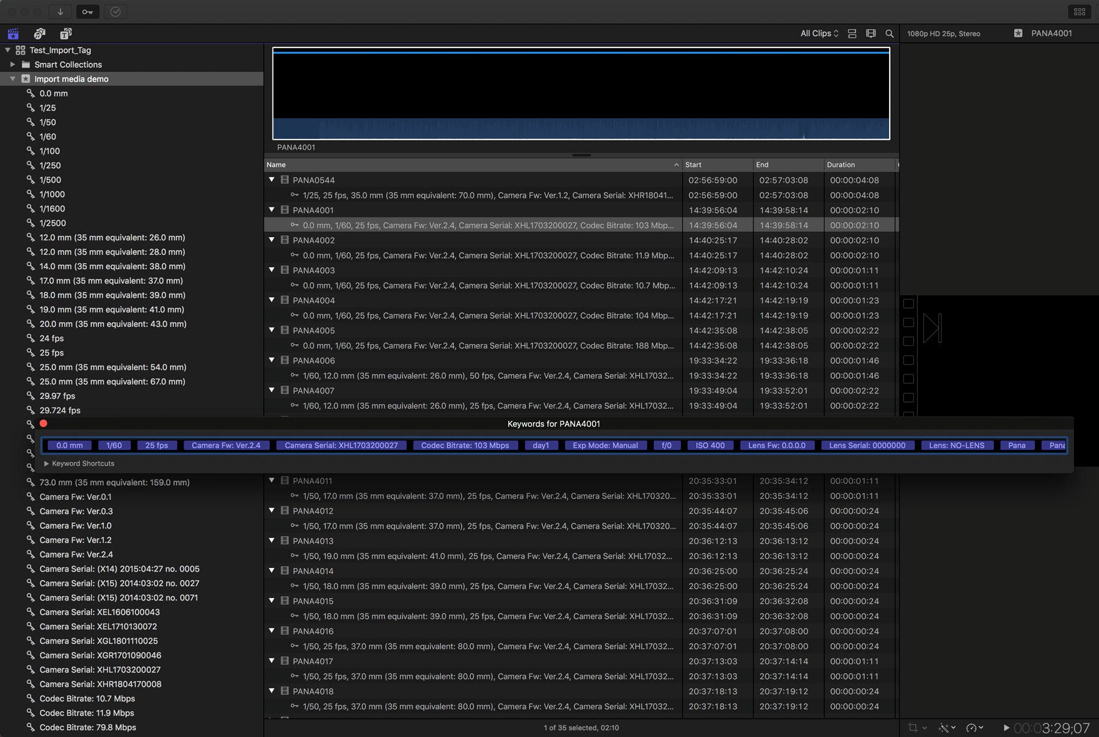Collapse the PANA0544 clip row

[x=272, y=180]
